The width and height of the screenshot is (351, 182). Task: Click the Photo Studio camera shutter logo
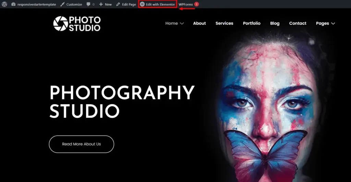pyautogui.click(x=60, y=23)
